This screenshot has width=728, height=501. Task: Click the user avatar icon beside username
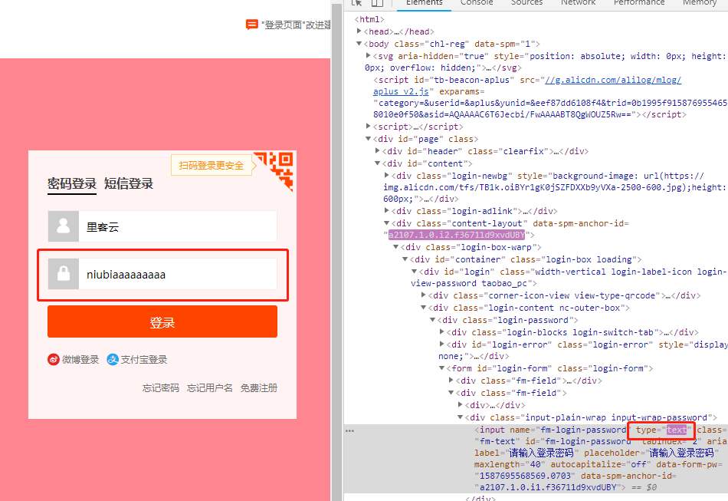click(x=64, y=227)
